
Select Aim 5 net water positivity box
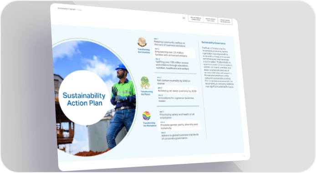[x=177, y=90]
